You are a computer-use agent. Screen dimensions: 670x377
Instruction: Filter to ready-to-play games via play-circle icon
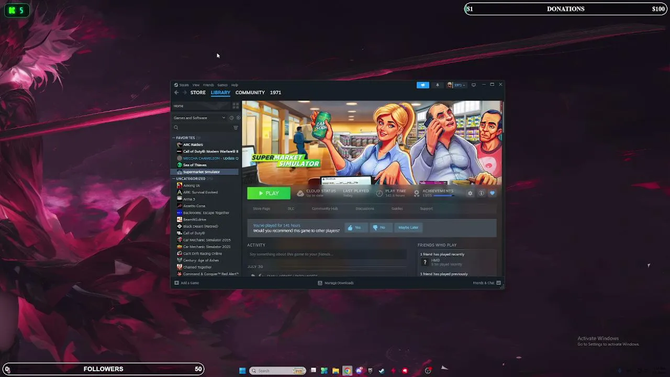238,118
